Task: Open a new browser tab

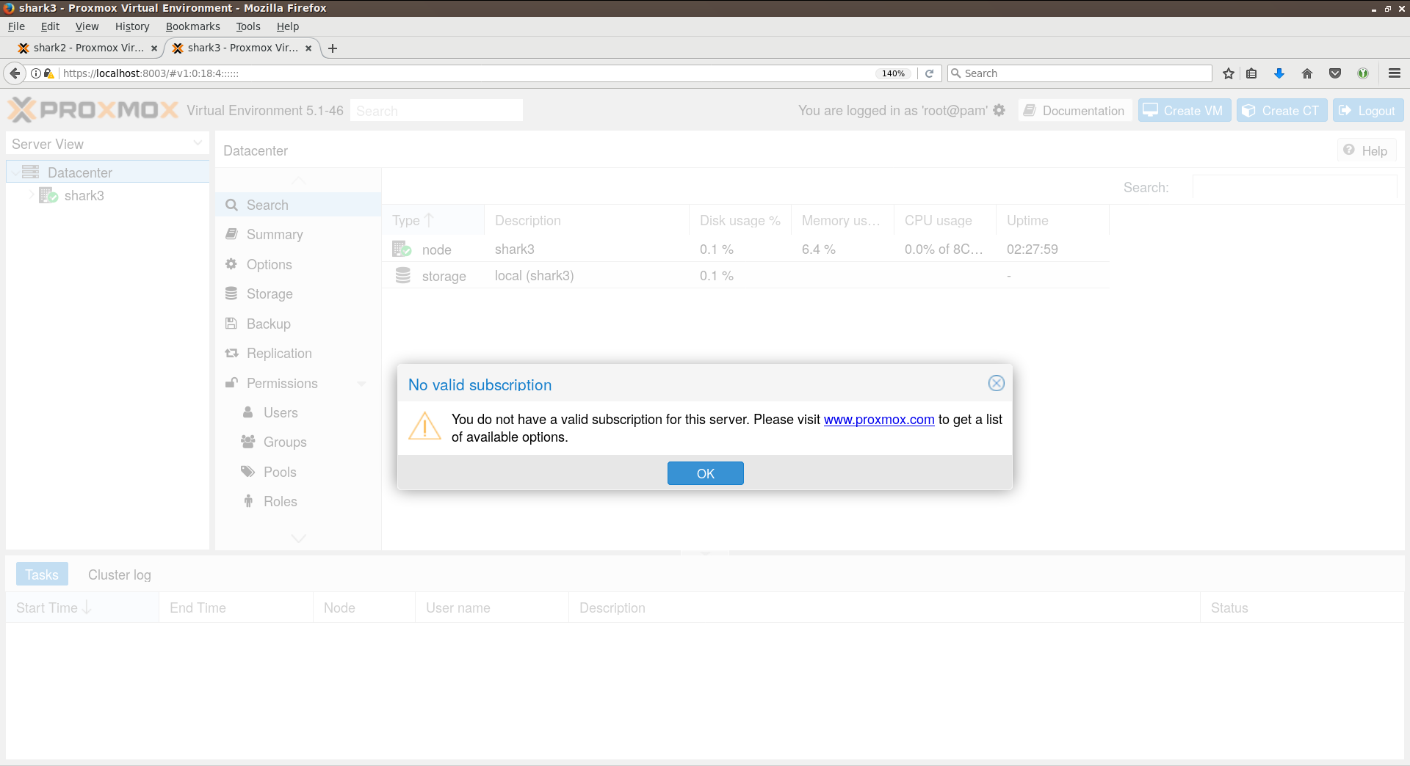Action: [333, 48]
